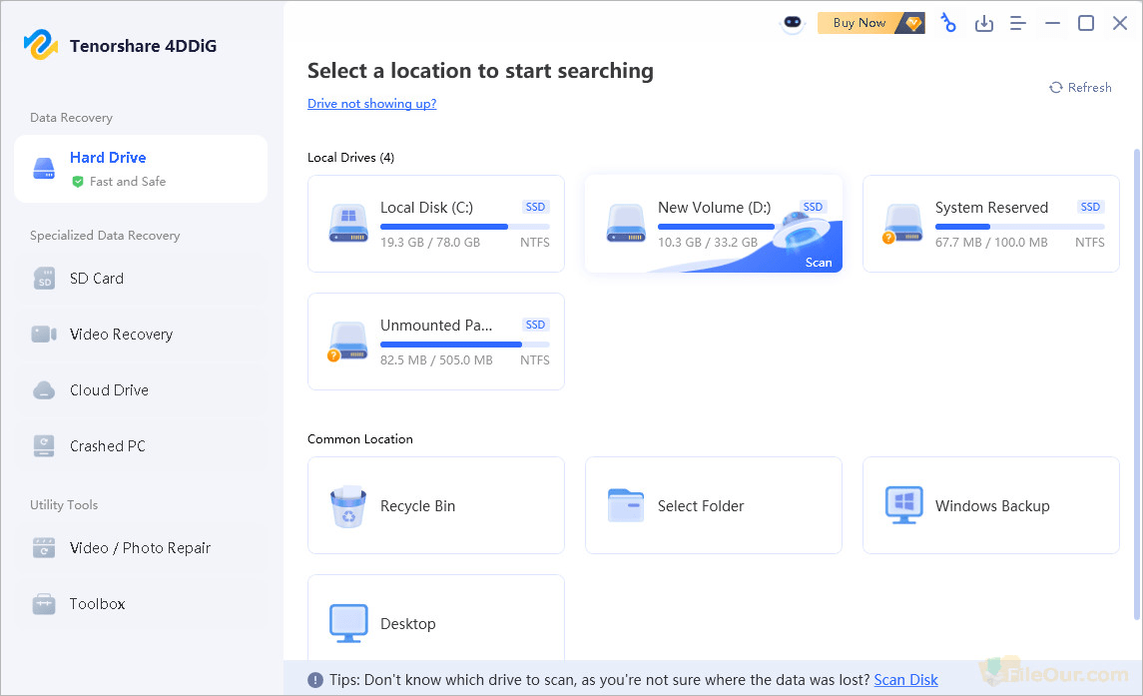Click the 'Select a location to start searching' title
Viewport: 1143px width, 696px height.
480,71
